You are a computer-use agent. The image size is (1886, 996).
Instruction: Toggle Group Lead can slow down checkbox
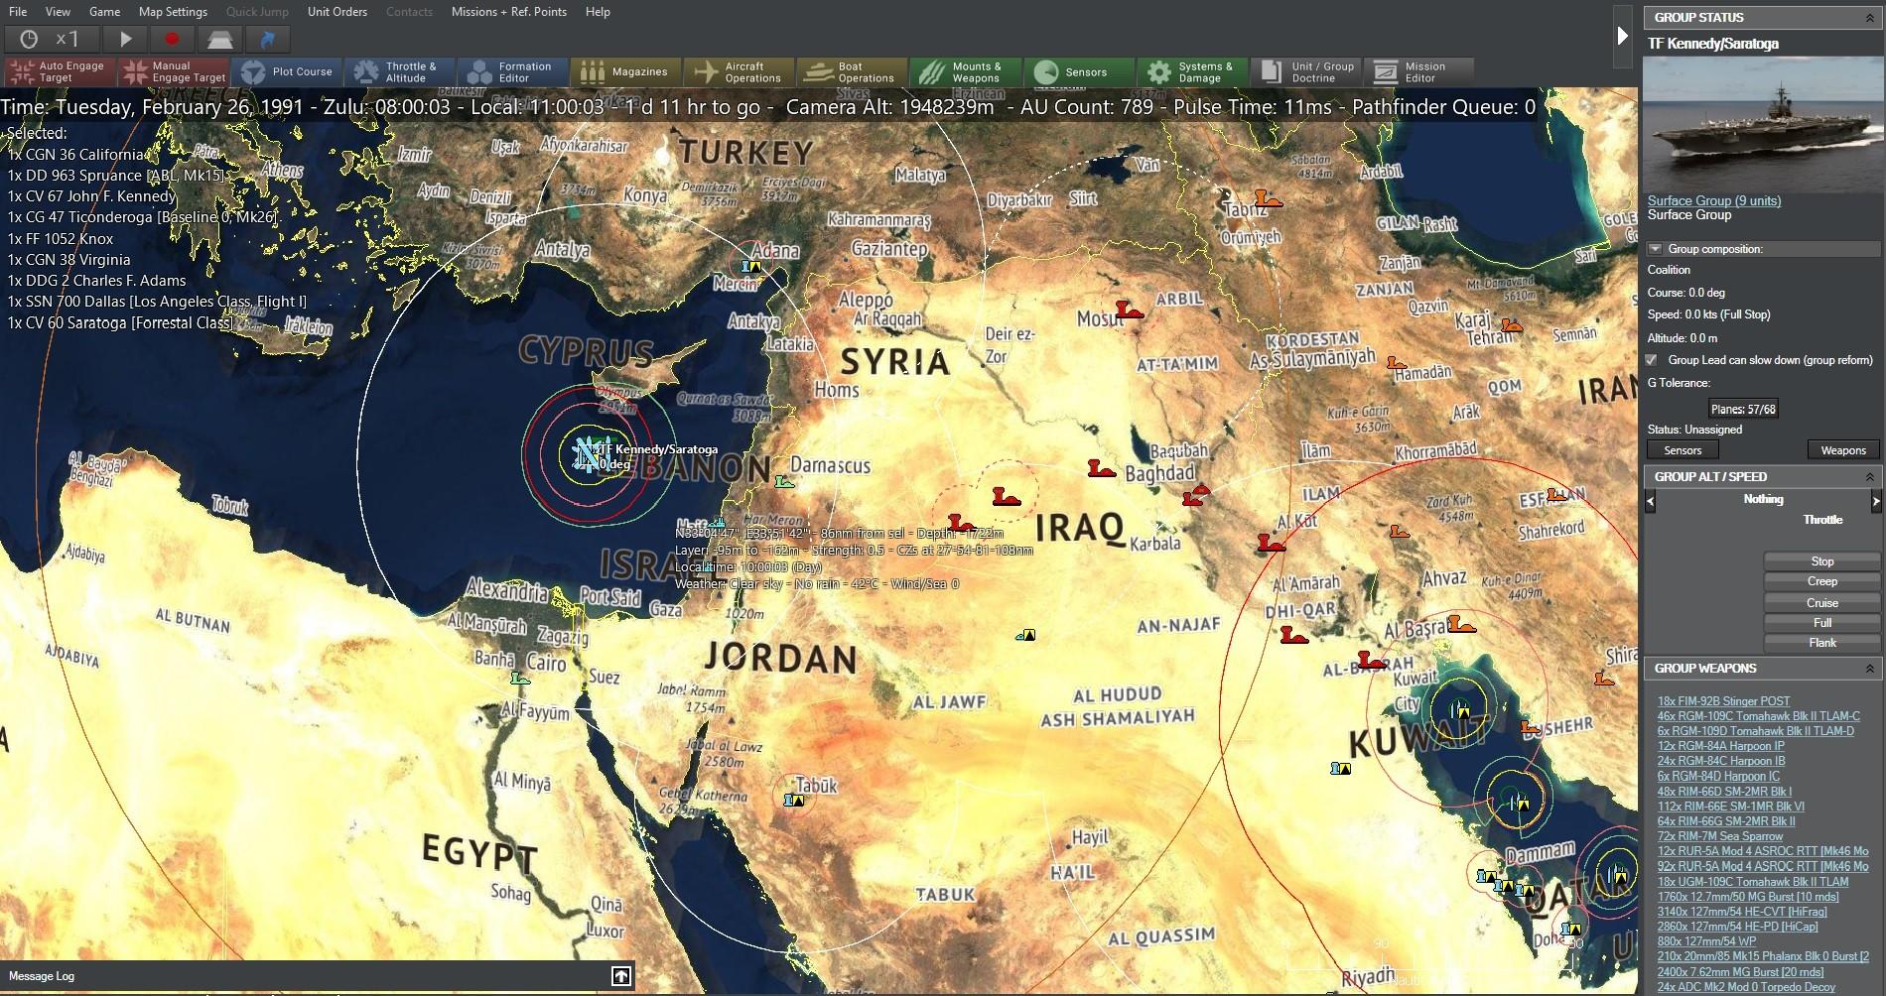click(1651, 361)
